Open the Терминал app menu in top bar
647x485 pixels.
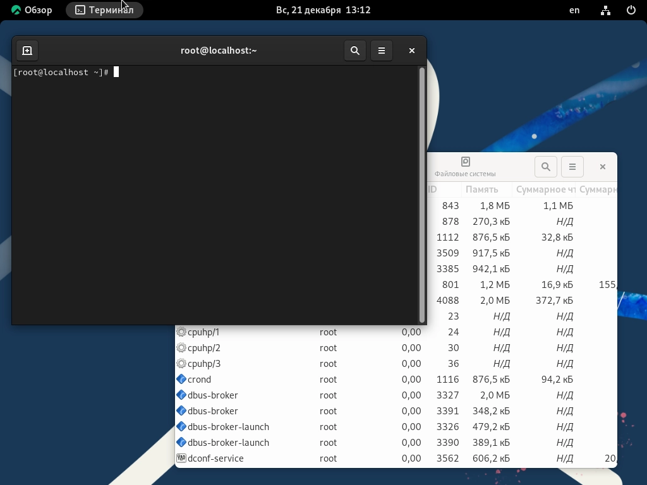[104, 10]
